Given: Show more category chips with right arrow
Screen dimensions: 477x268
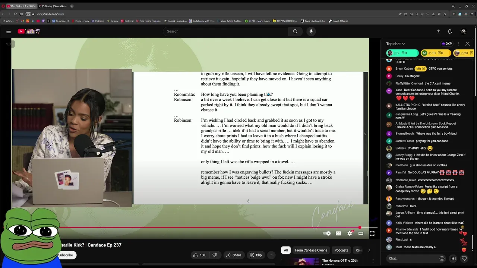Looking at the screenshot, I should (x=369, y=250).
